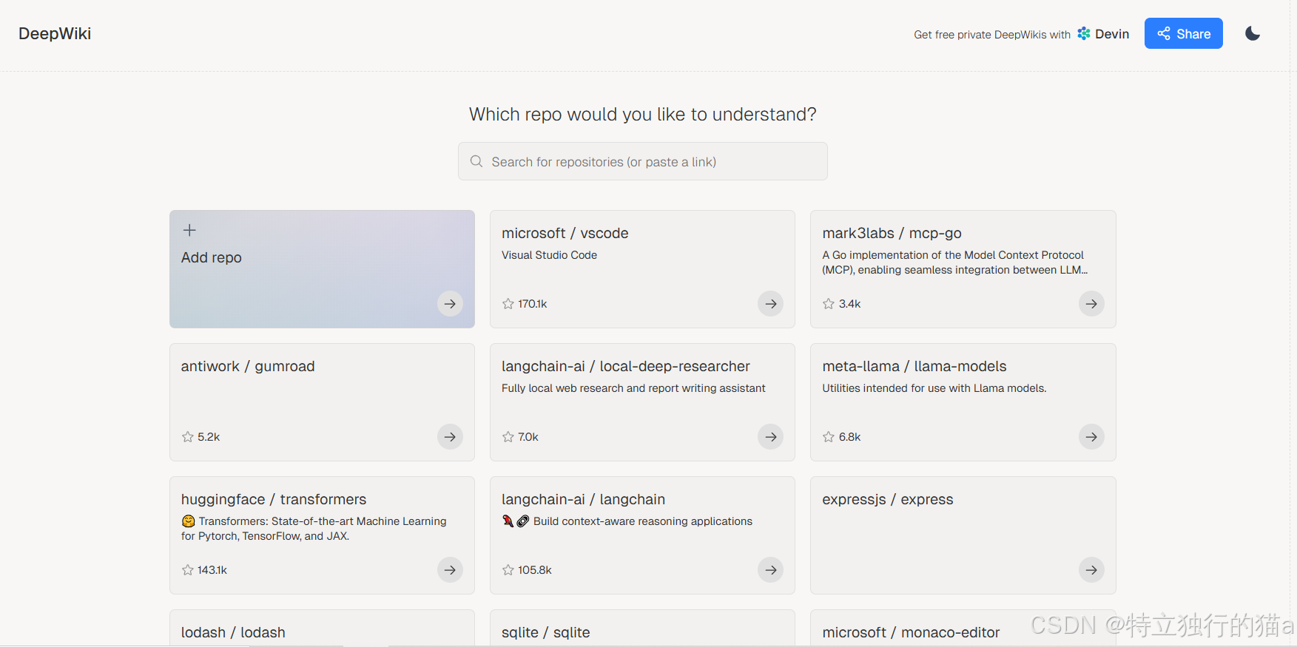Click the star icon beside 143.1k

click(x=188, y=570)
